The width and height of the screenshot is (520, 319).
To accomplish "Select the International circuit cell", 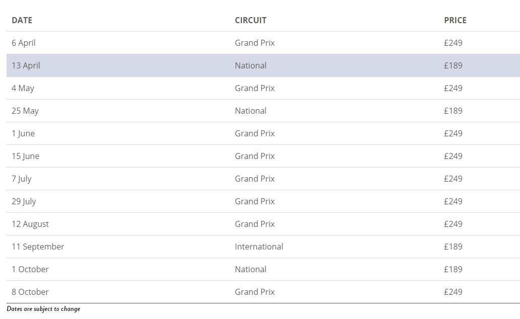I will (x=259, y=247).
